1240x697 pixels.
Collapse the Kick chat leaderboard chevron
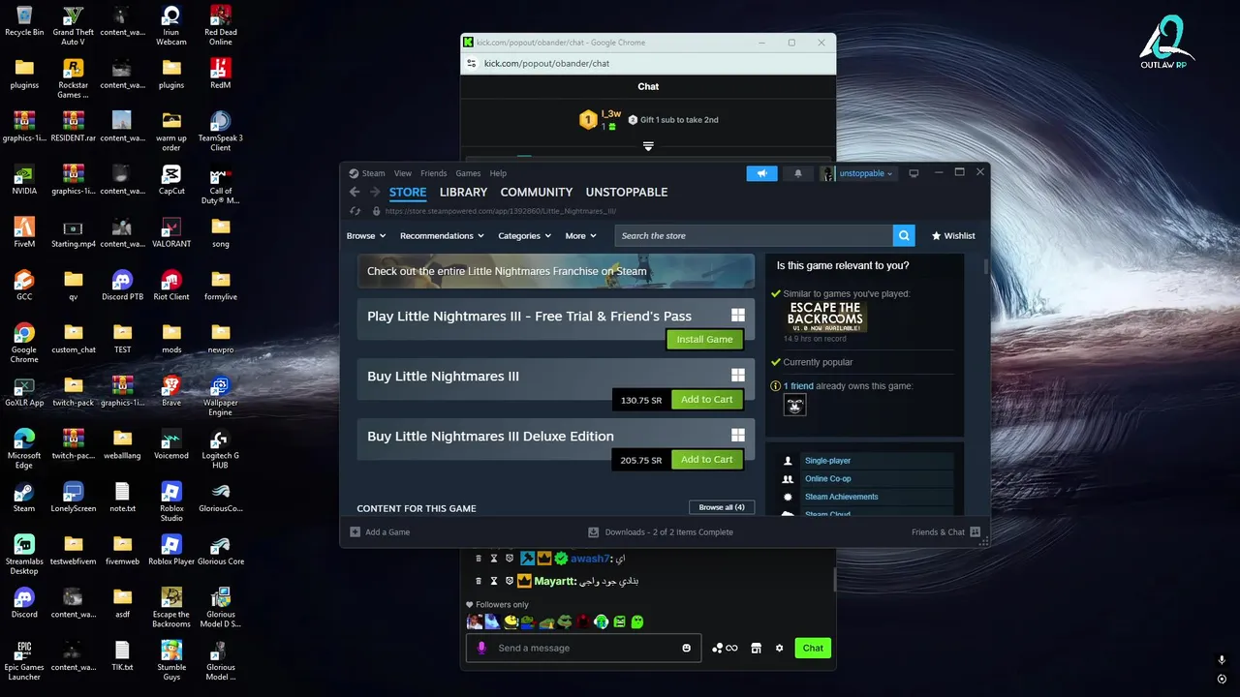[648, 147]
